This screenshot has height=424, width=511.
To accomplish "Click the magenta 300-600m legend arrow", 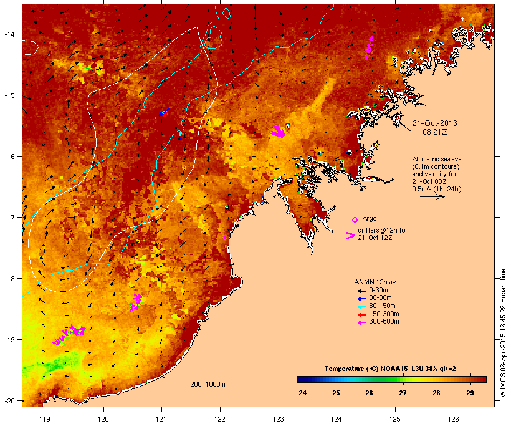I will 361,322.
